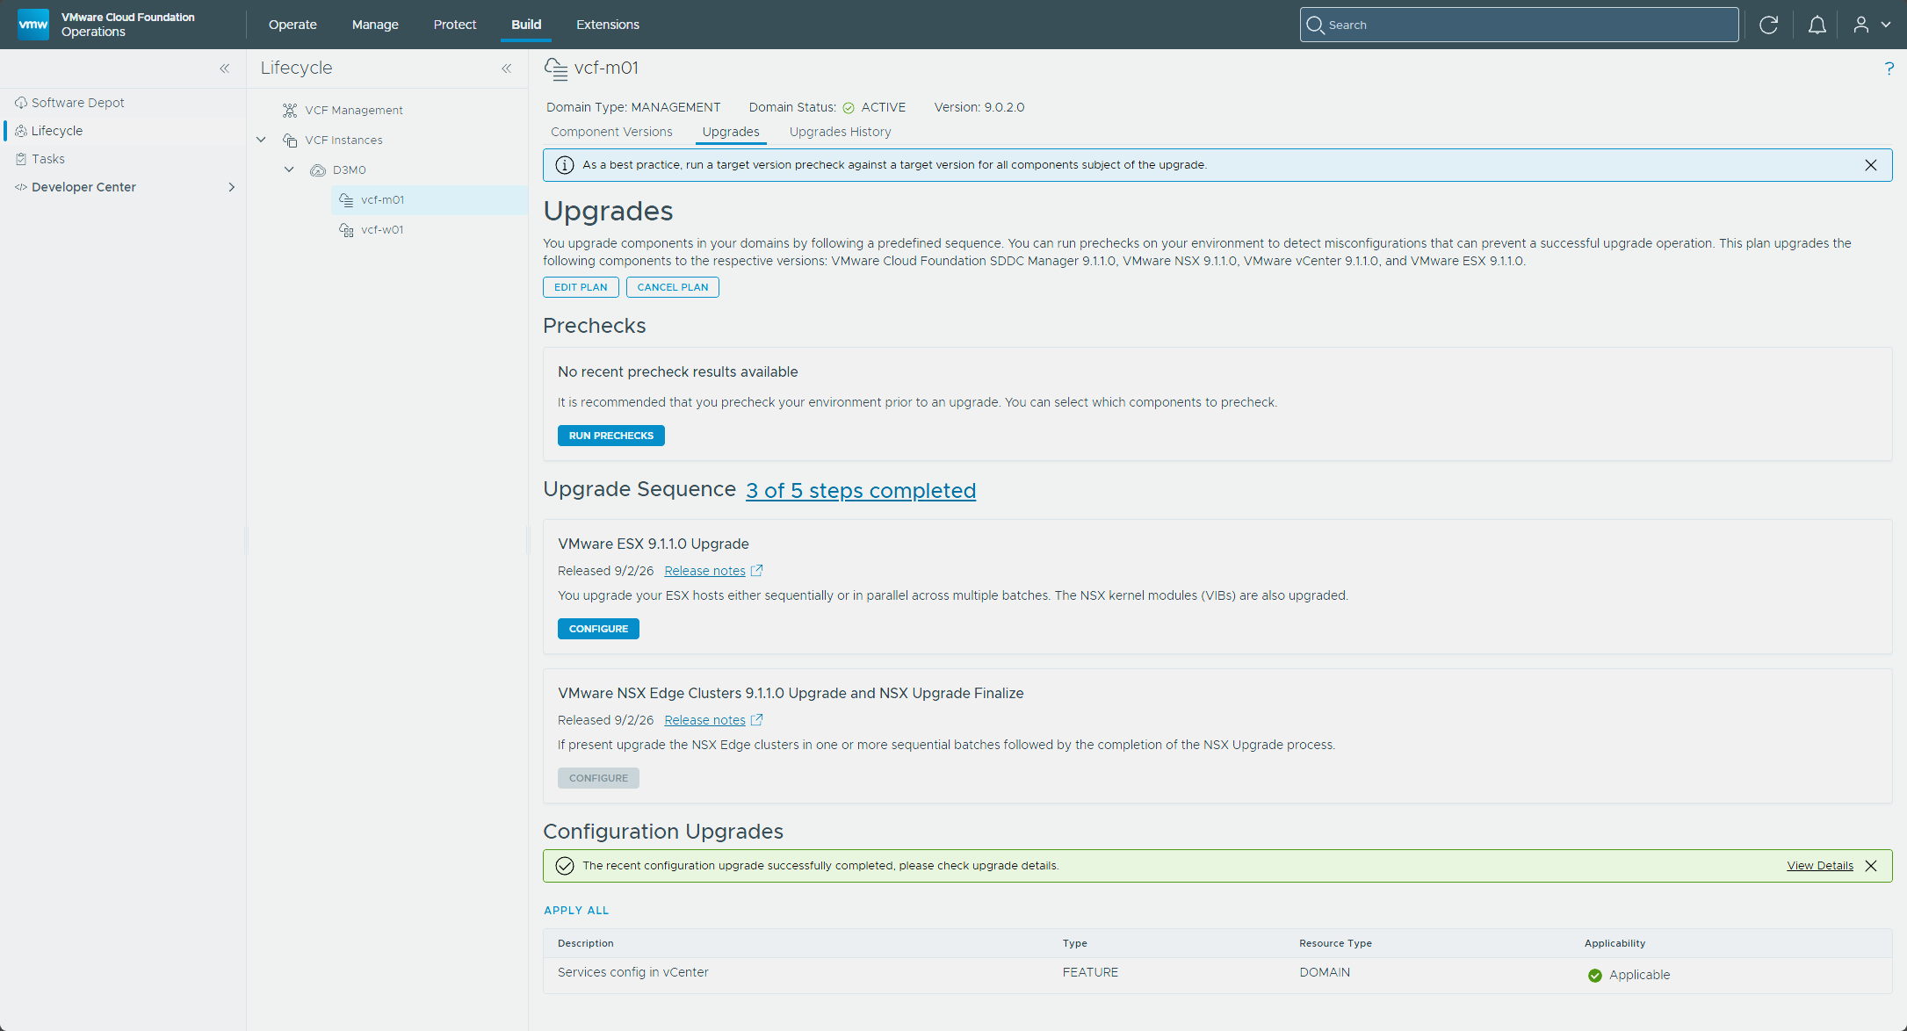Click the info icon in the banner
Screen dimensions: 1907x1031
tap(565, 165)
